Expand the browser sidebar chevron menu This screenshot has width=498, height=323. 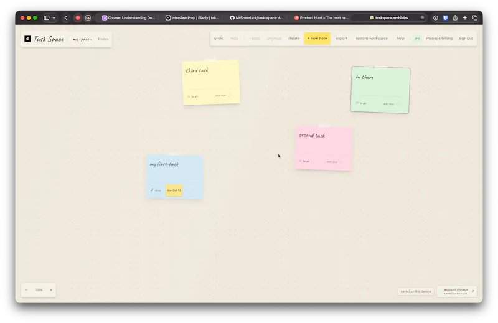pyautogui.click(x=54, y=18)
